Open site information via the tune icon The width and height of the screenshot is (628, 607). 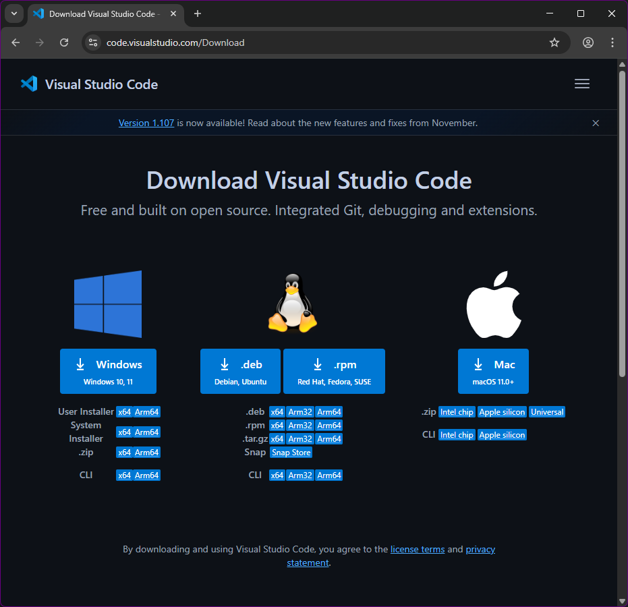click(x=92, y=42)
